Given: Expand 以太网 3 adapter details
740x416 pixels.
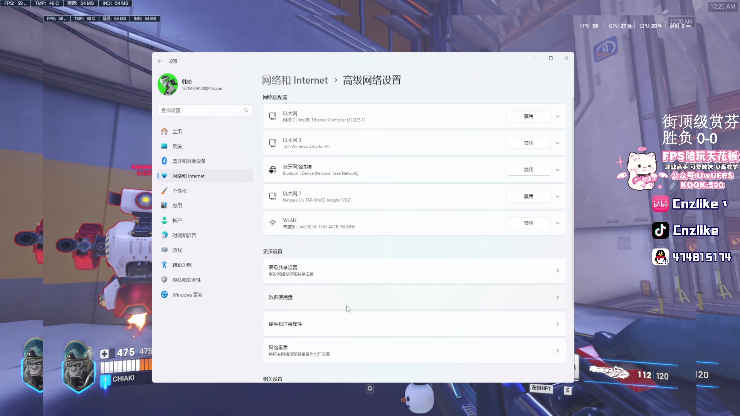Looking at the screenshot, I should [x=558, y=143].
